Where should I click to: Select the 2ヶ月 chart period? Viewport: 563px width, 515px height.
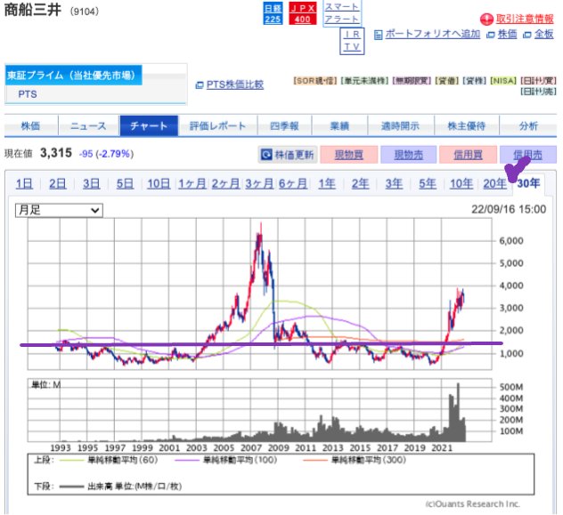click(x=226, y=184)
